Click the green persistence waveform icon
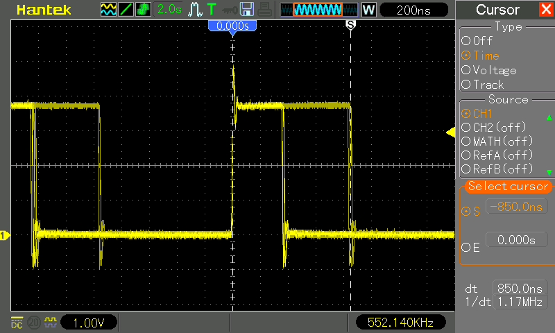The height and width of the screenshot is (333, 555). tap(143, 10)
